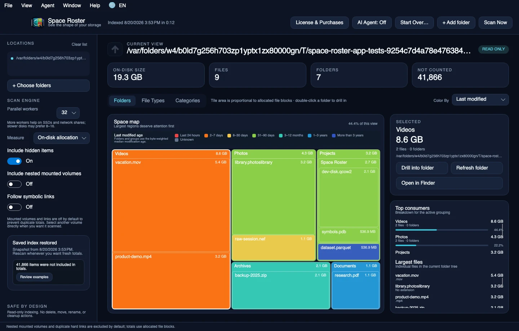The width and height of the screenshot is (519, 331).
Task: Open the Window menu
Action: point(72,5)
